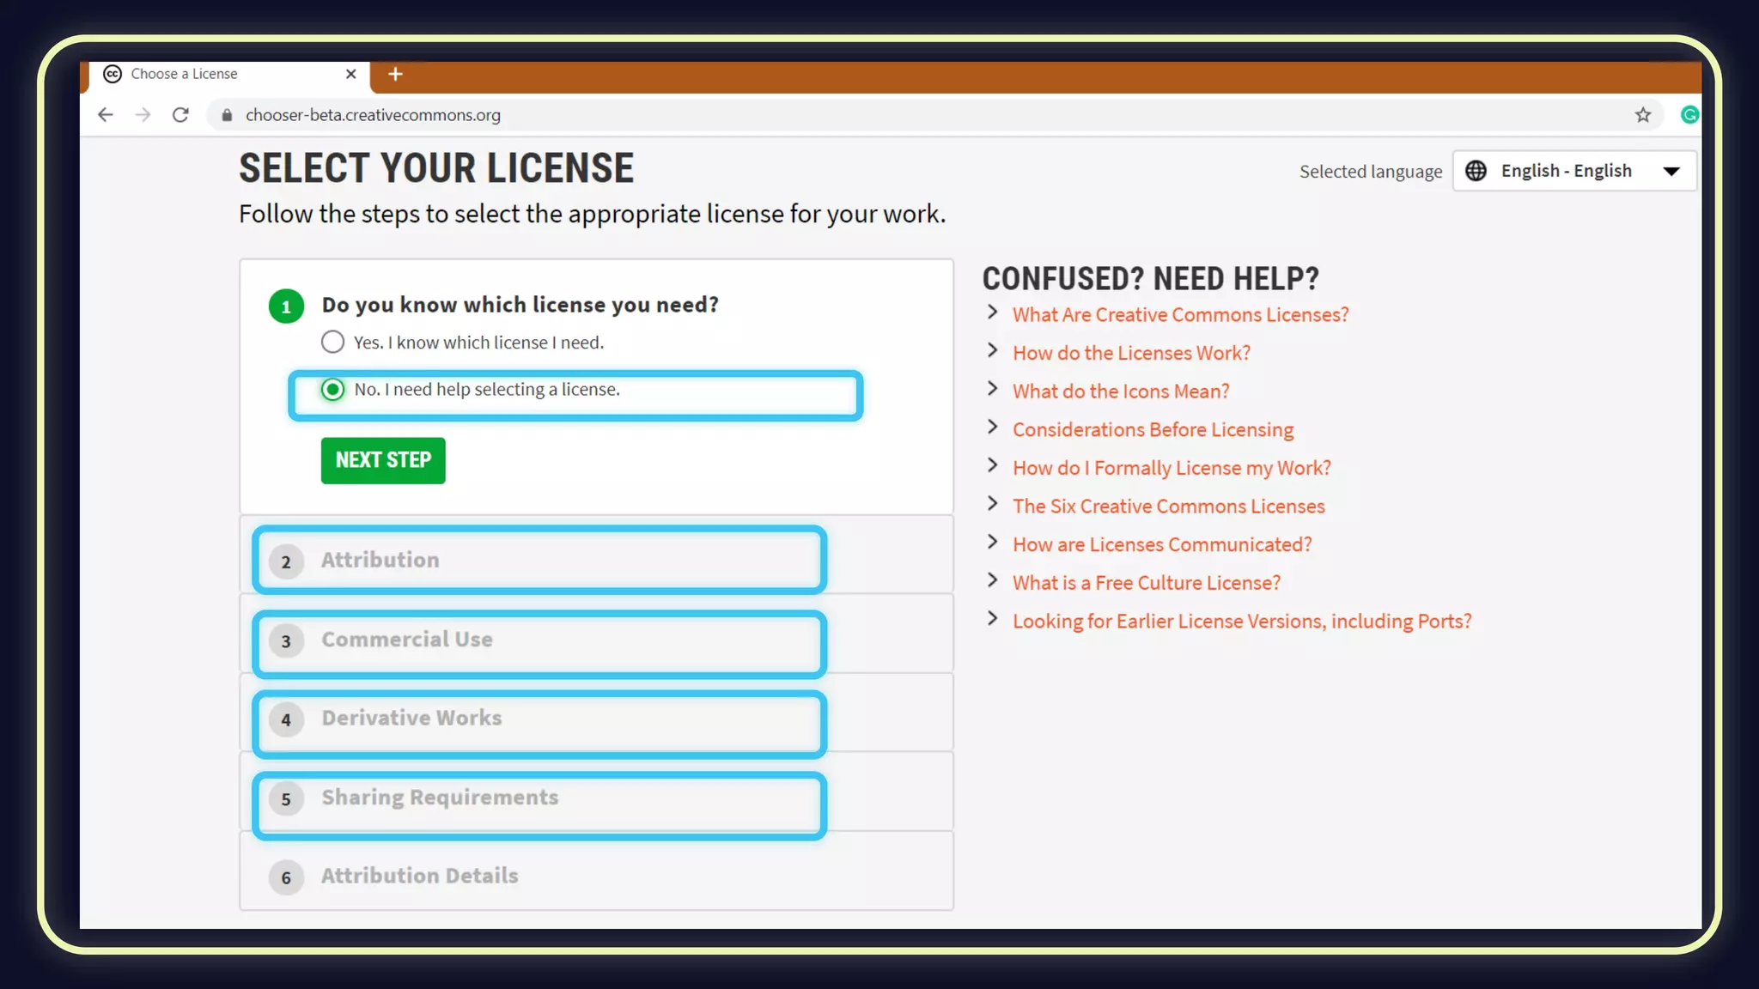Click the globe icon in the language selector

(1476, 171)
